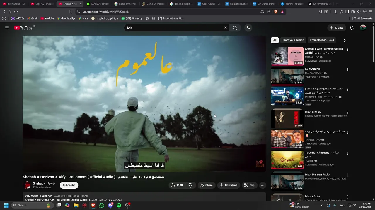Open the account avatar menu
Viewport: 375px width, 210px height.
pyautogui.click(x=363, y=28)
